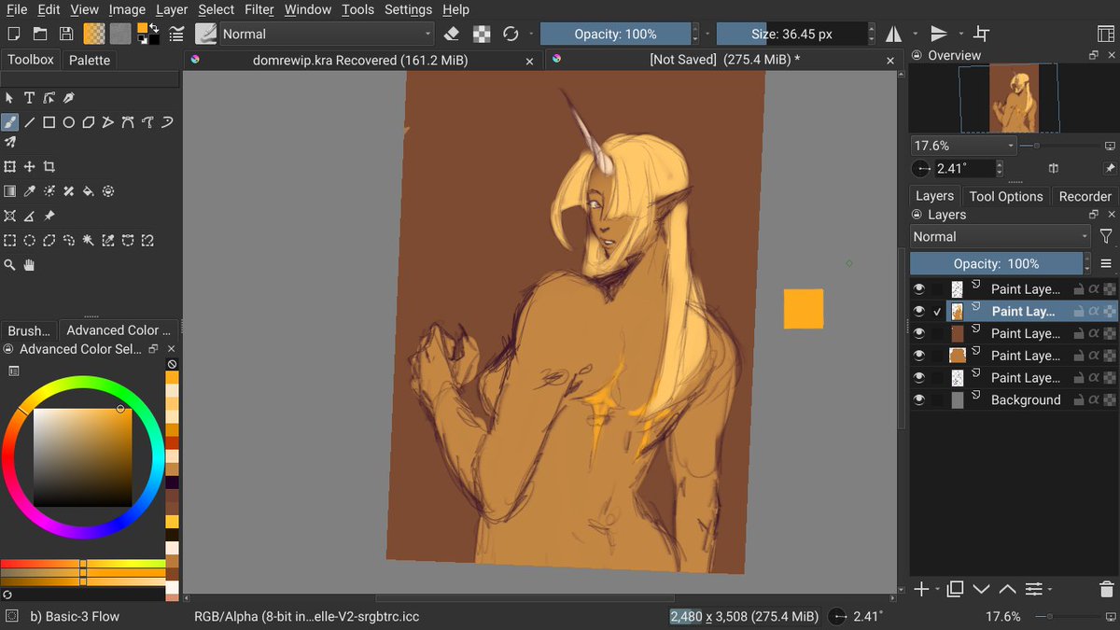Select the Freehand Brush tool
Screen dimensions: 1120x630
point(9,122)
